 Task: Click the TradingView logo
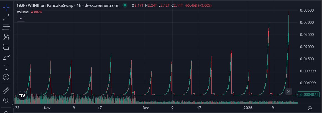tap(22, 96)
